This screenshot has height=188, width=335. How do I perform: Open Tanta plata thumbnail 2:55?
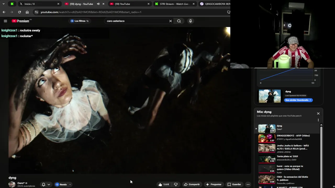pos(267,159)
